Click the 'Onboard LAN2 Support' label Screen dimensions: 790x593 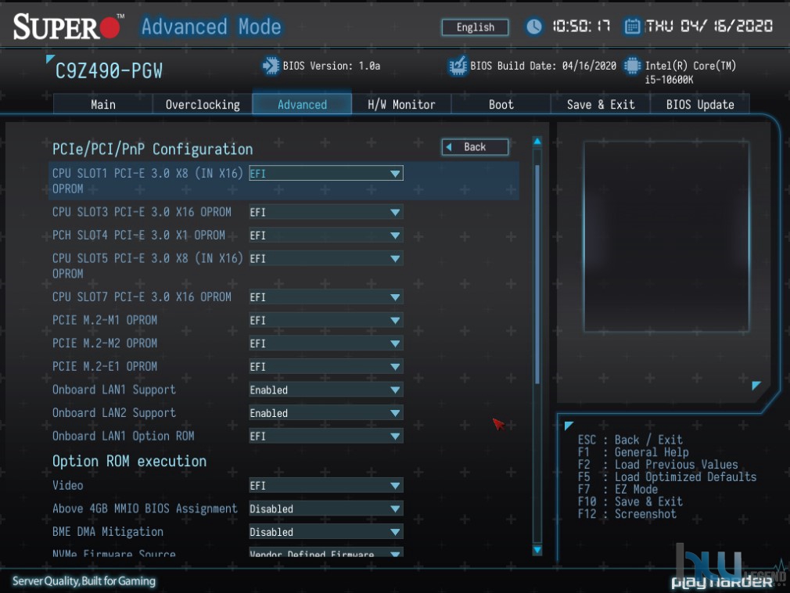pyautogui.click(x=114, y=413)
